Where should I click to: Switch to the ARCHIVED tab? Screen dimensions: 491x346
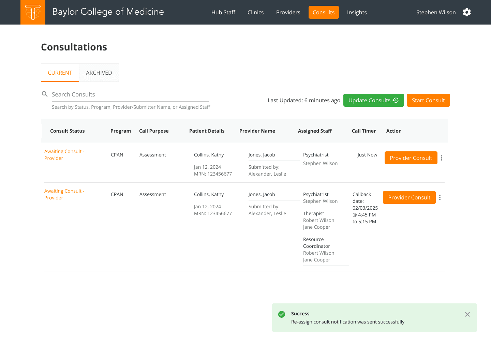[x=99, y=73]
